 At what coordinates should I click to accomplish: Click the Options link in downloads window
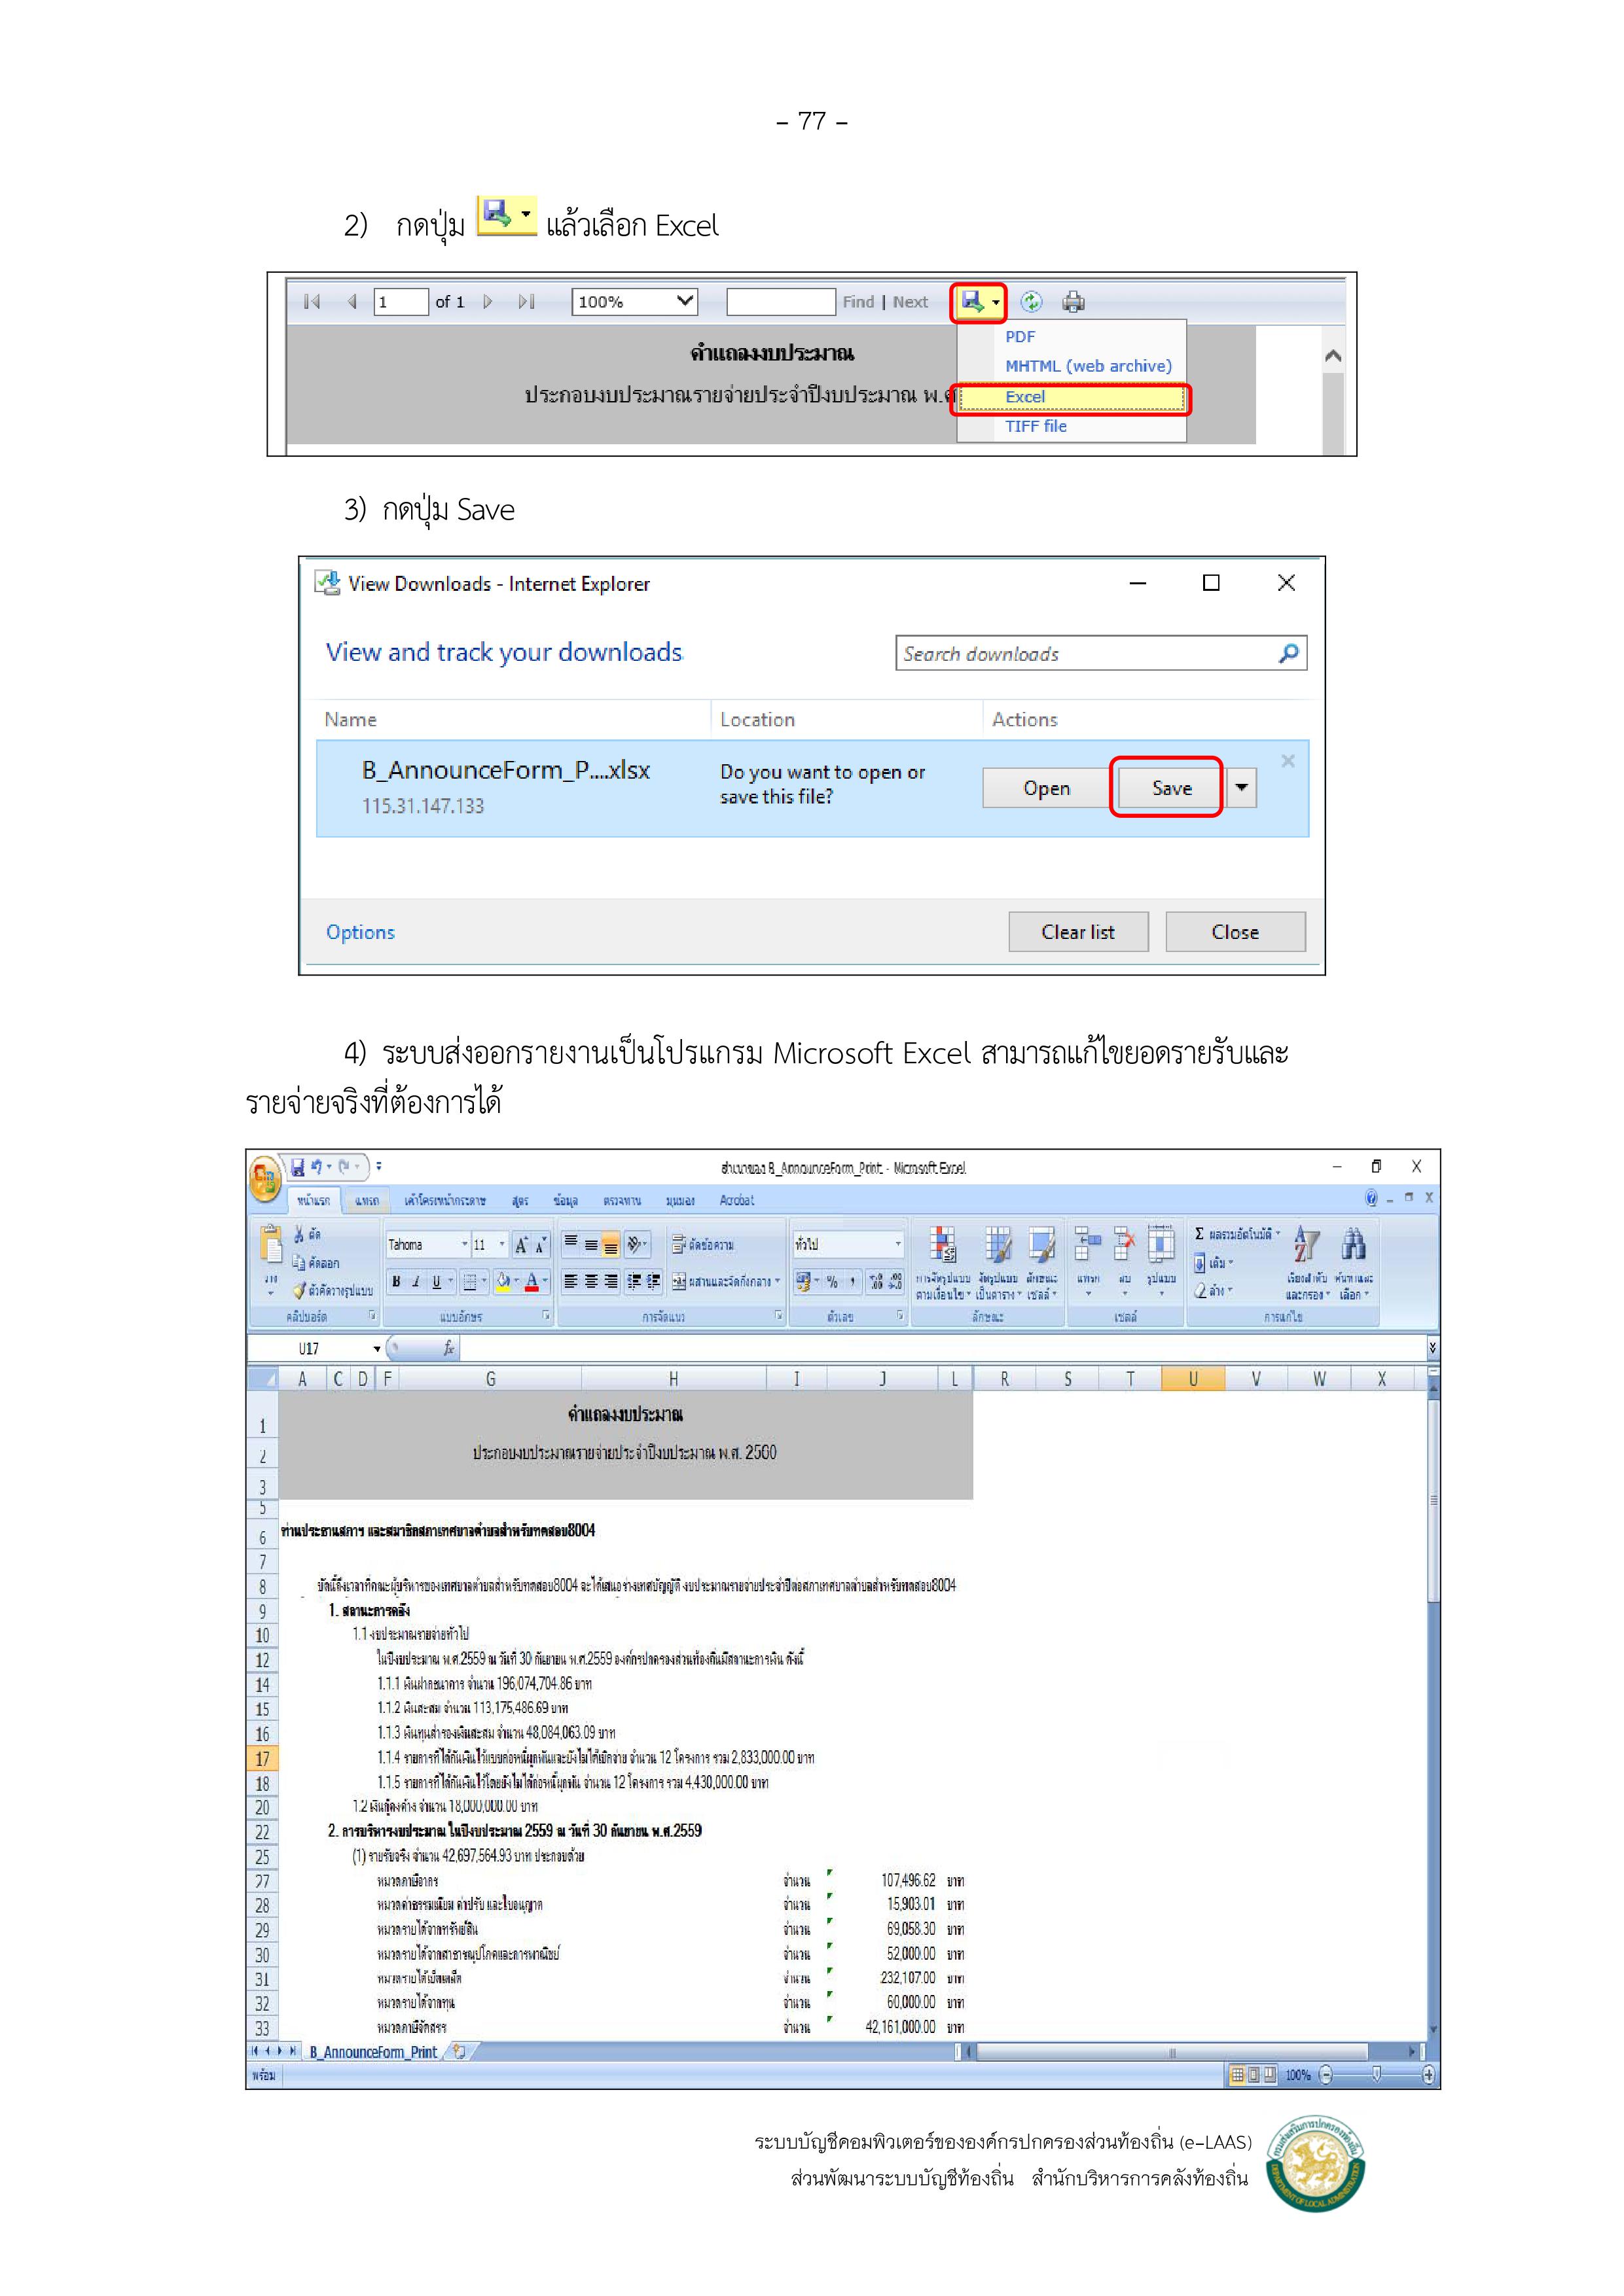coord(360,932)
